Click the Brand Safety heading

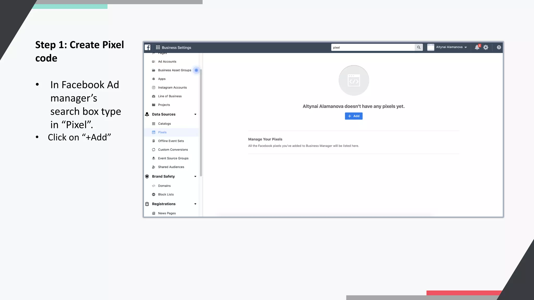pos(163,177)
